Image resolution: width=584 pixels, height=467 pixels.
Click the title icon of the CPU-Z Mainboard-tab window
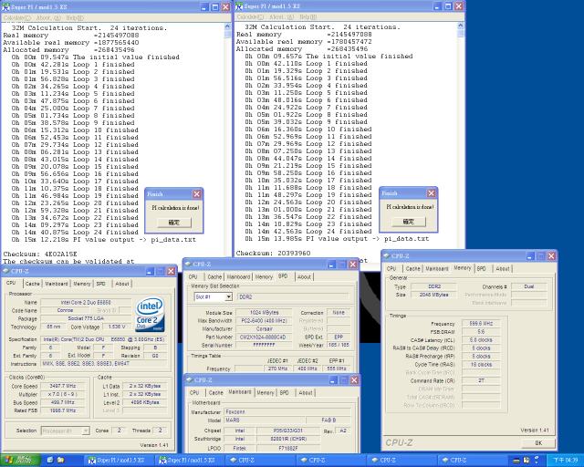click(190, 379)
